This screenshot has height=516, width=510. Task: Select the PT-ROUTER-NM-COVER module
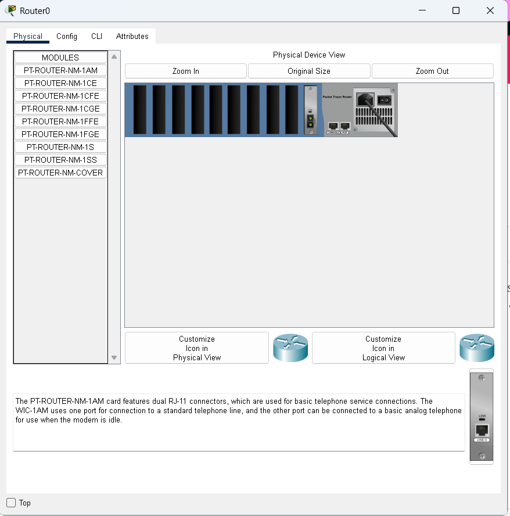(x=60, y=173)
